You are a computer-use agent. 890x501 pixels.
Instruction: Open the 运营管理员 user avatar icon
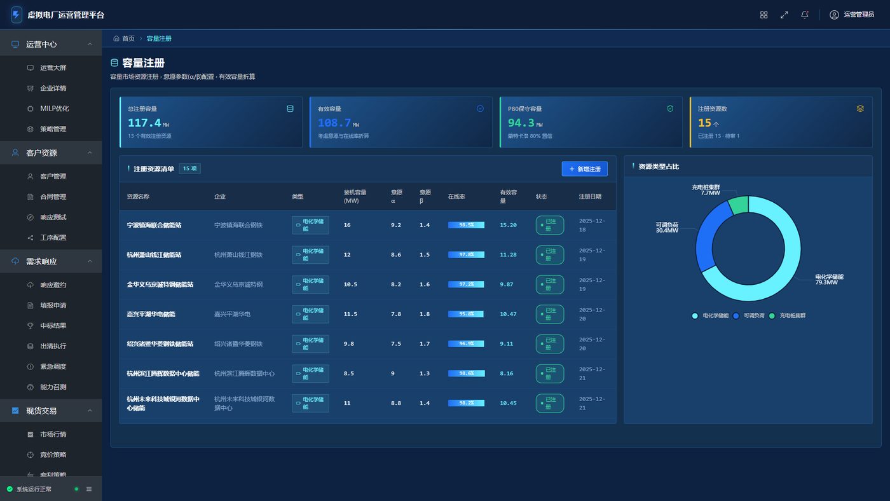pyautogui.click(x=834, y=15)
